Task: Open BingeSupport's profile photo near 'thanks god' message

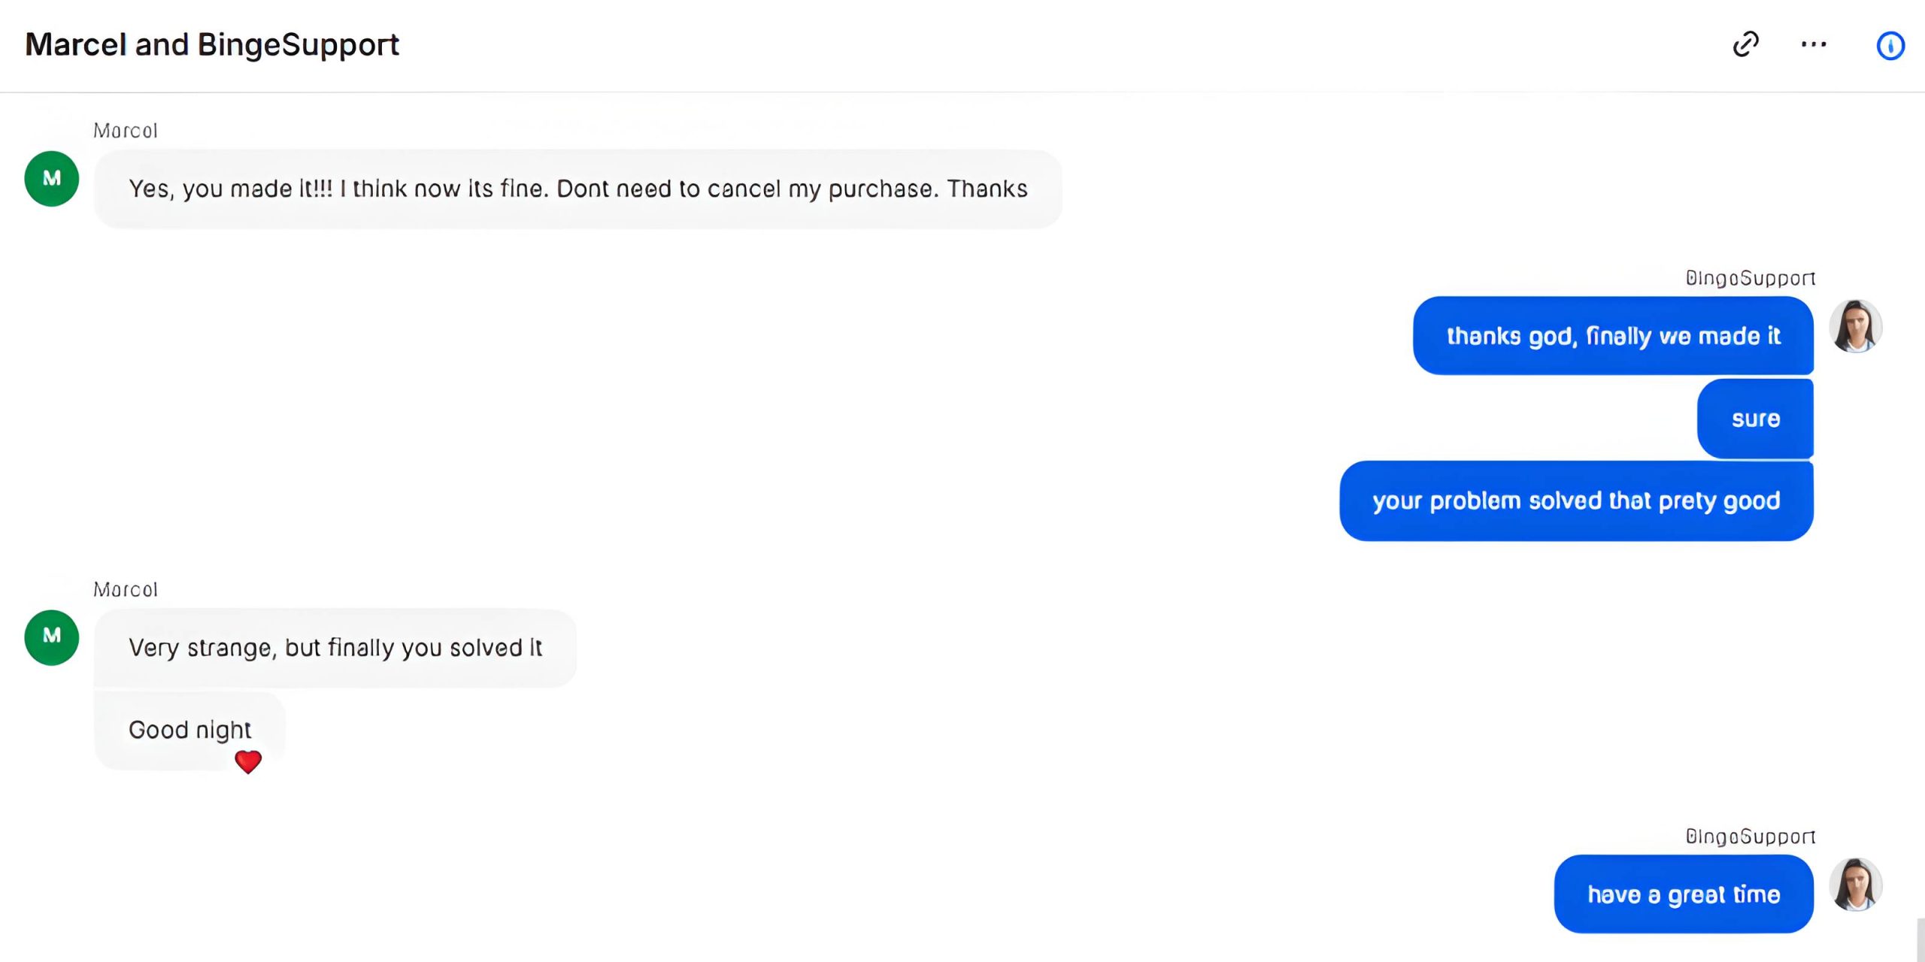Action: (1855, 327)
